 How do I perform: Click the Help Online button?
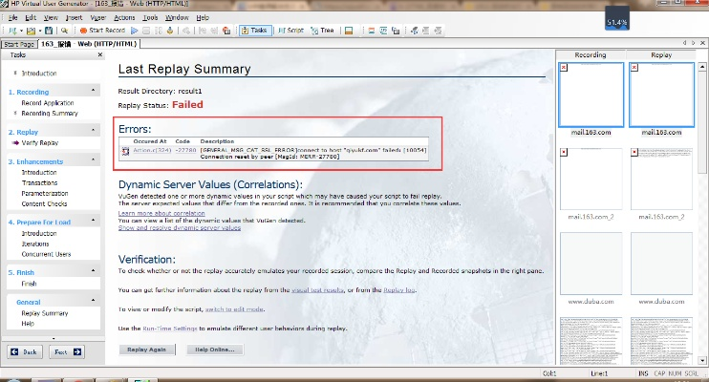coord(215,350)
